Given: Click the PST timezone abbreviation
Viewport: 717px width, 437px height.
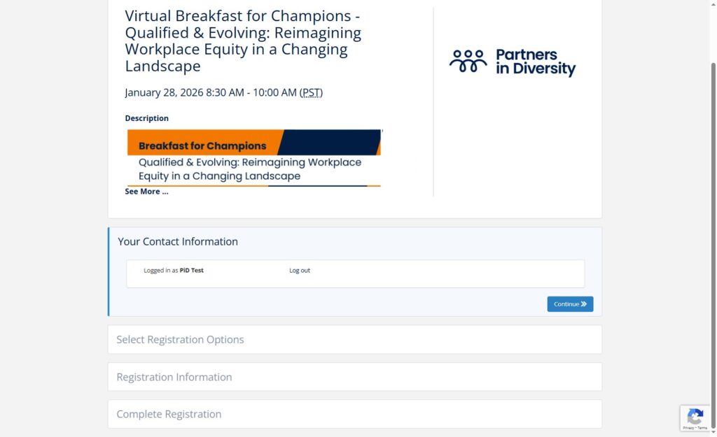Looking at the screenshot, I should point(311,92).
